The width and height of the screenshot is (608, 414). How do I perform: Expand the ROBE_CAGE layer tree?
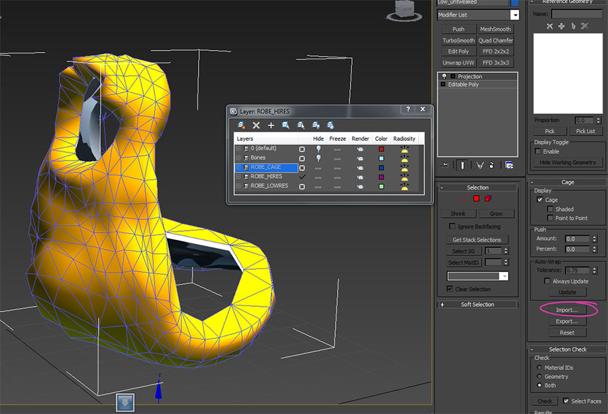pos(238,167)
